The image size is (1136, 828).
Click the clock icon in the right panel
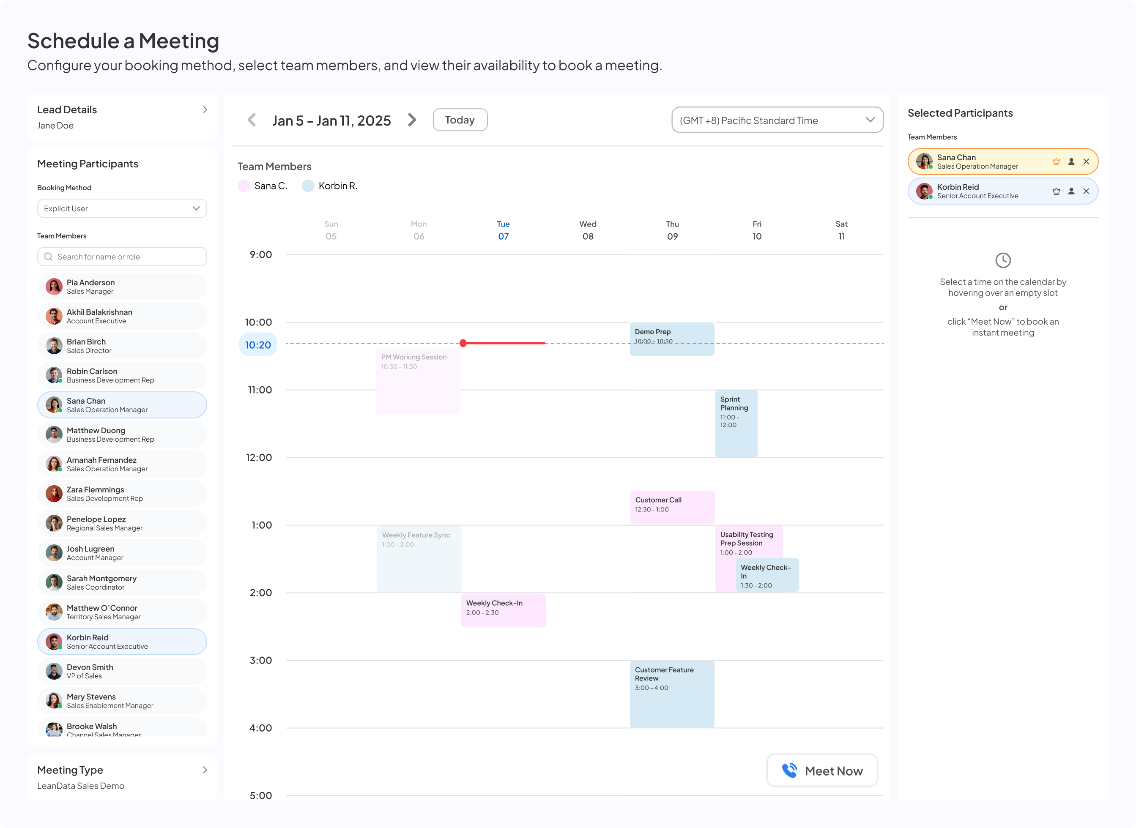pyautogui.click(x=1003, y=260)
